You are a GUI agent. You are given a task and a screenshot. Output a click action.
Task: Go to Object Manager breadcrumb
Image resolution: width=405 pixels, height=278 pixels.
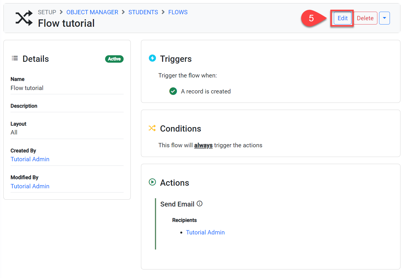coord(92,12)
